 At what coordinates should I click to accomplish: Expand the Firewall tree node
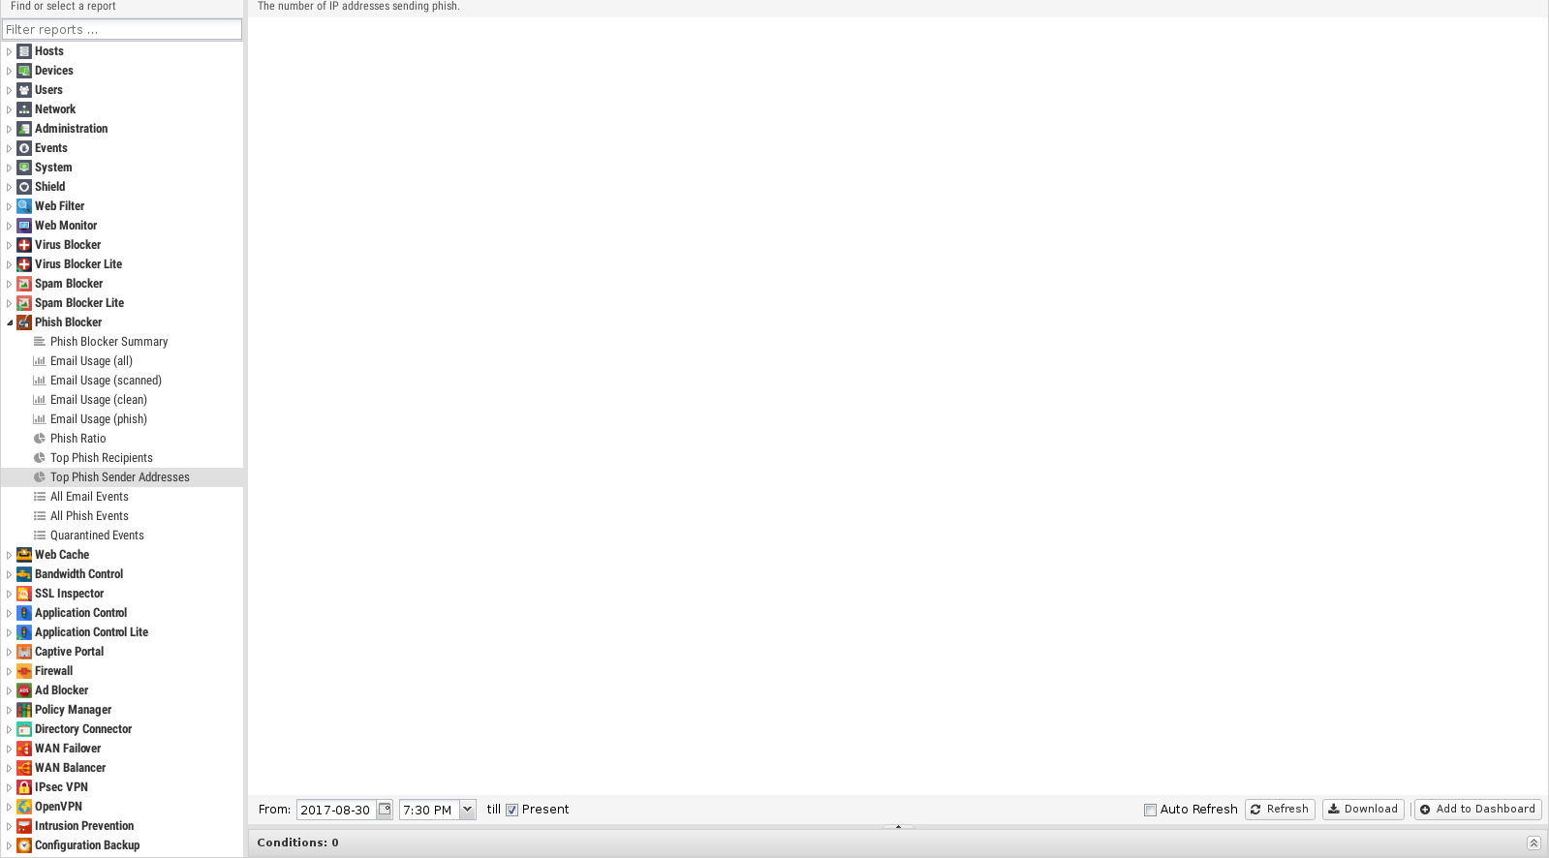tap(10, 671)
